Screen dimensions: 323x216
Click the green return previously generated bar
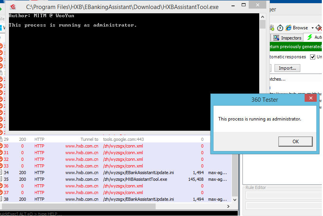[x=296, y=47]
